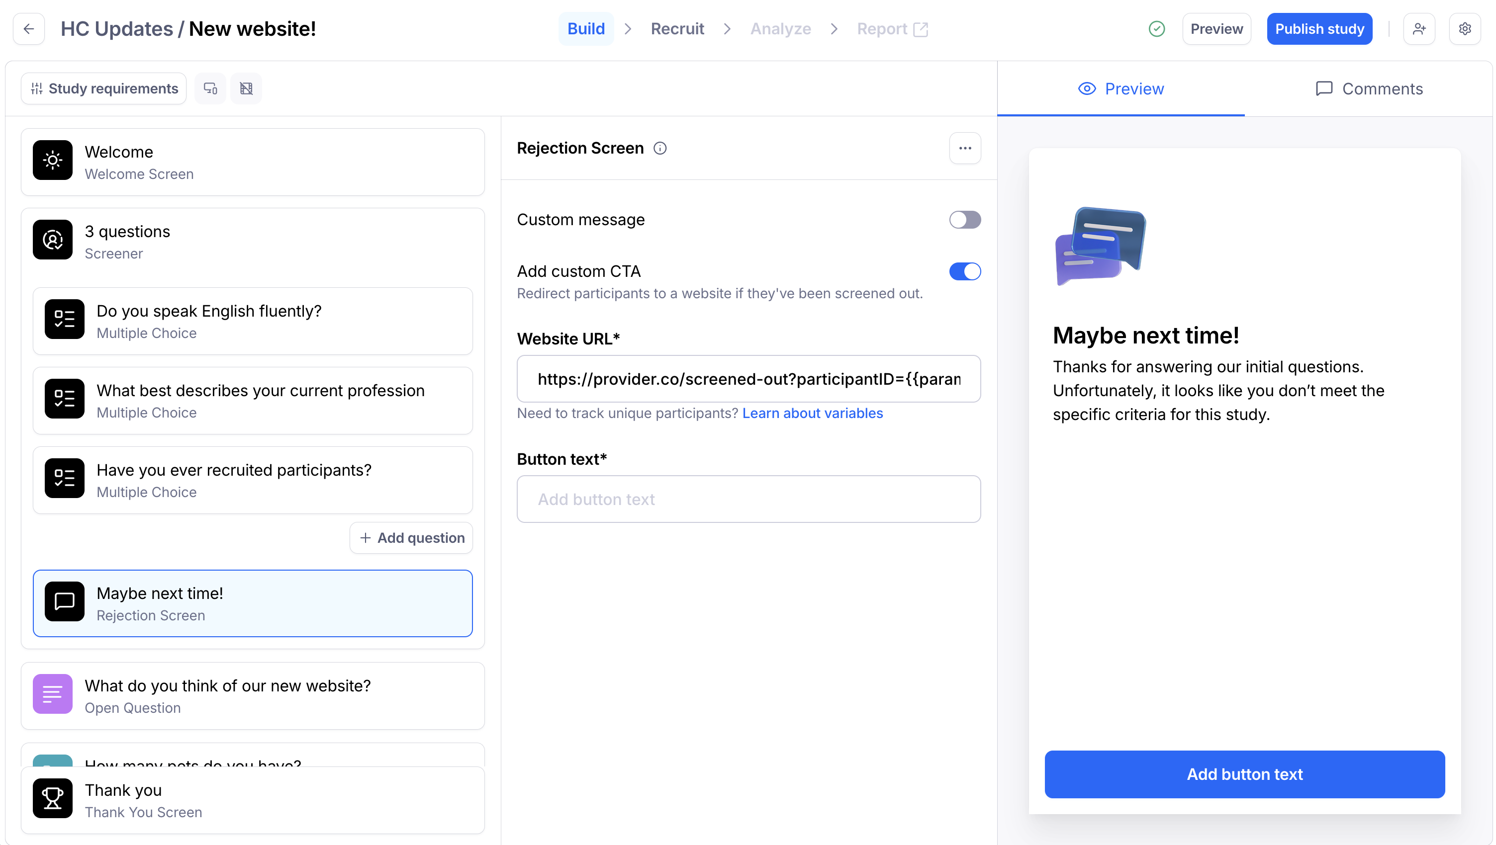Click the Website URL input field
This screenshot has width=1496, height=845.
pyautogui.click(x=748, y=379)
